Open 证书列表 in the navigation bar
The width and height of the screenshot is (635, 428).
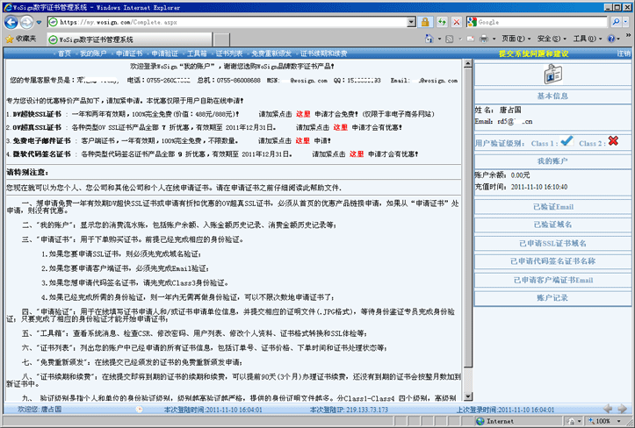click(229, 53)
